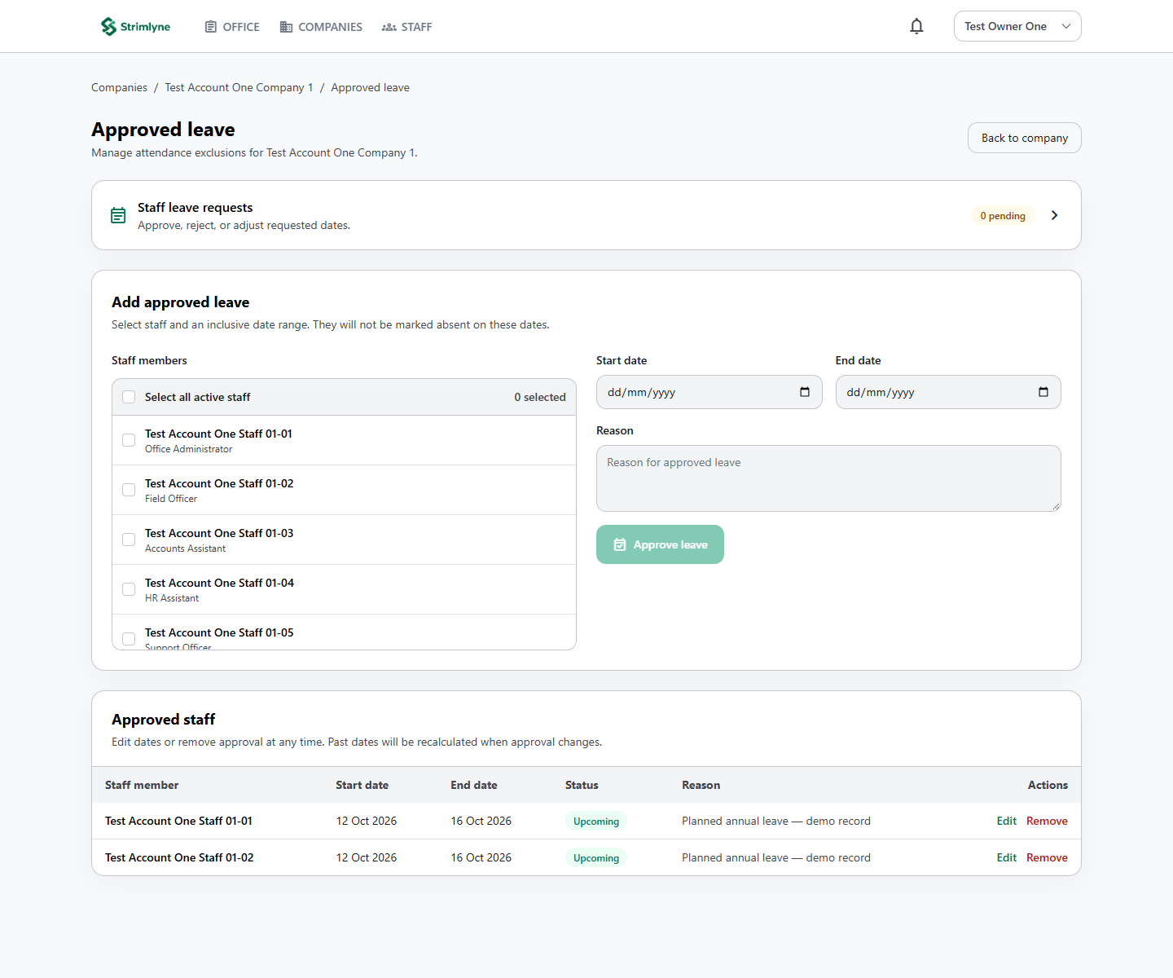1173x978 pixels.
Task: Open the Test Owner One account dropdown
Action: [1017, 26]
